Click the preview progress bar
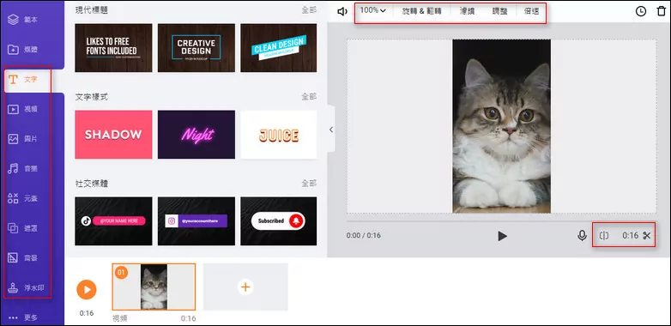The height and width of the screenshot is (326, 671). 501,221
